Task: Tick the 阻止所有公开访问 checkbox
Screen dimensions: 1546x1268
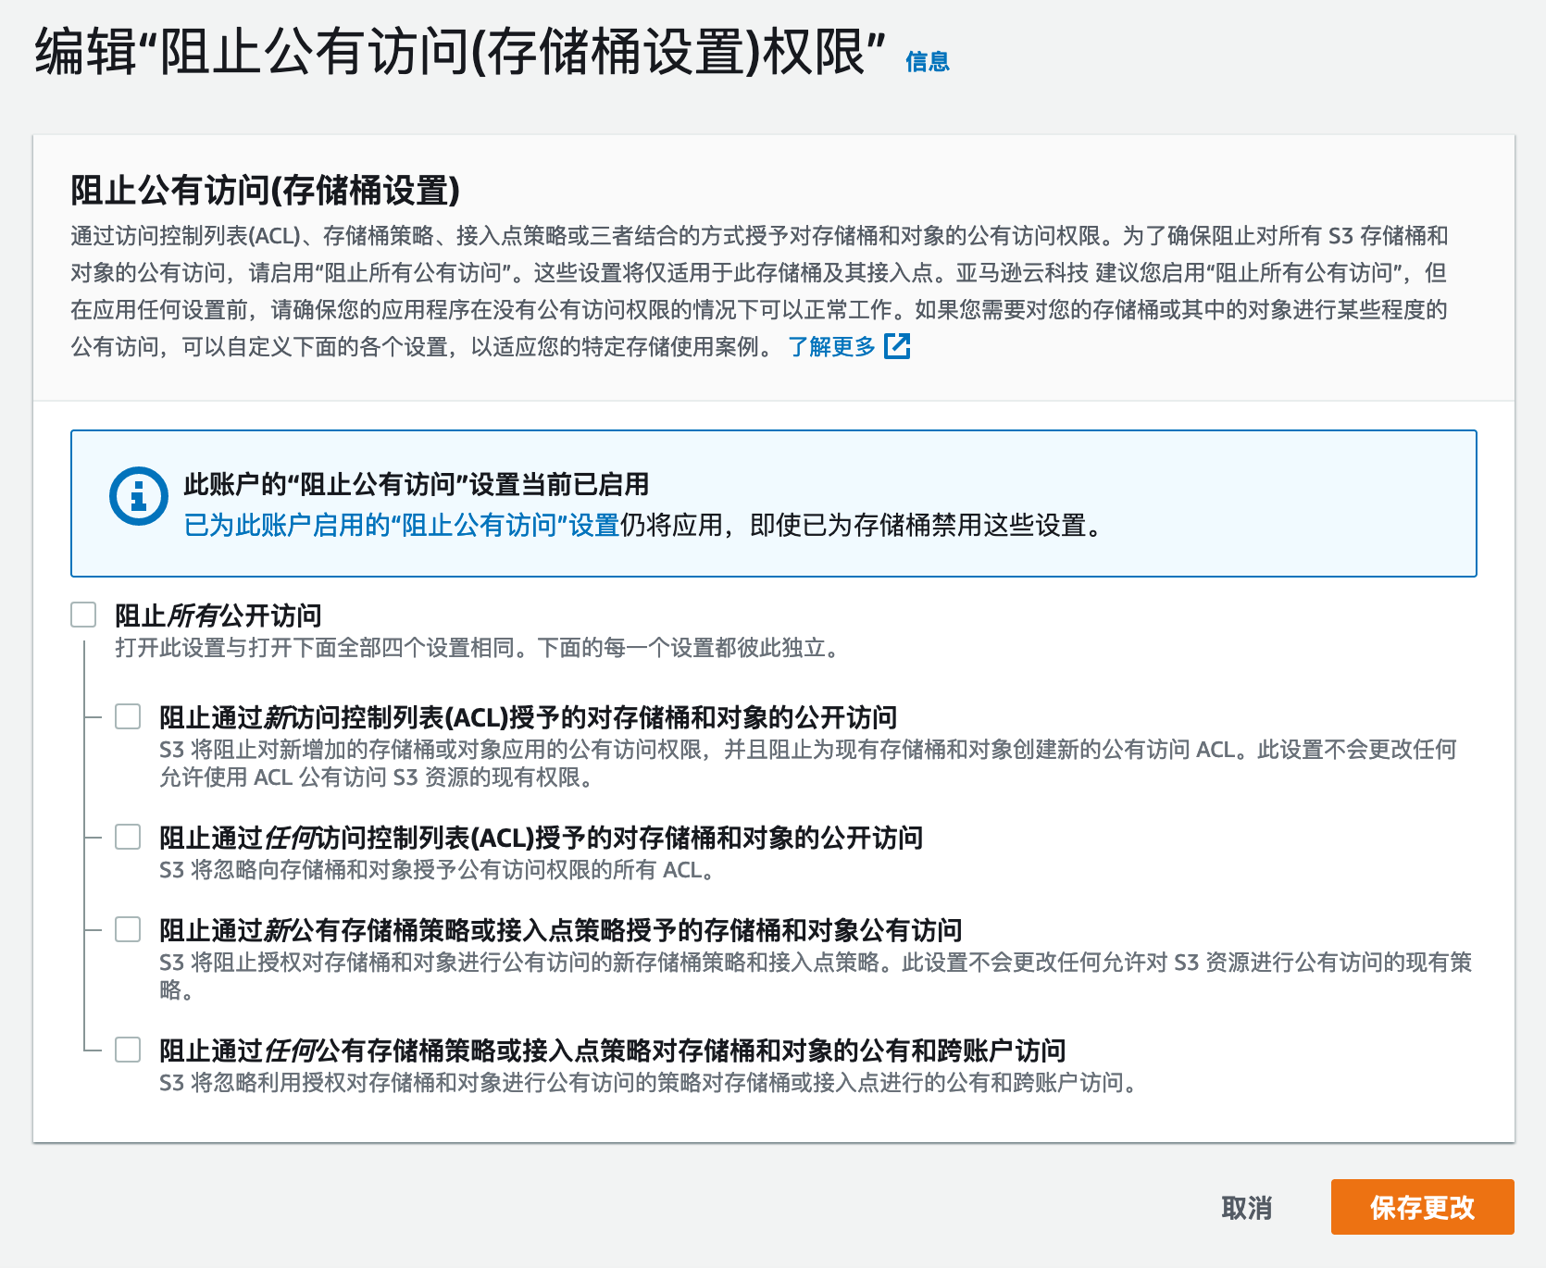Action: pyautogui.click(x=83, y=615)
